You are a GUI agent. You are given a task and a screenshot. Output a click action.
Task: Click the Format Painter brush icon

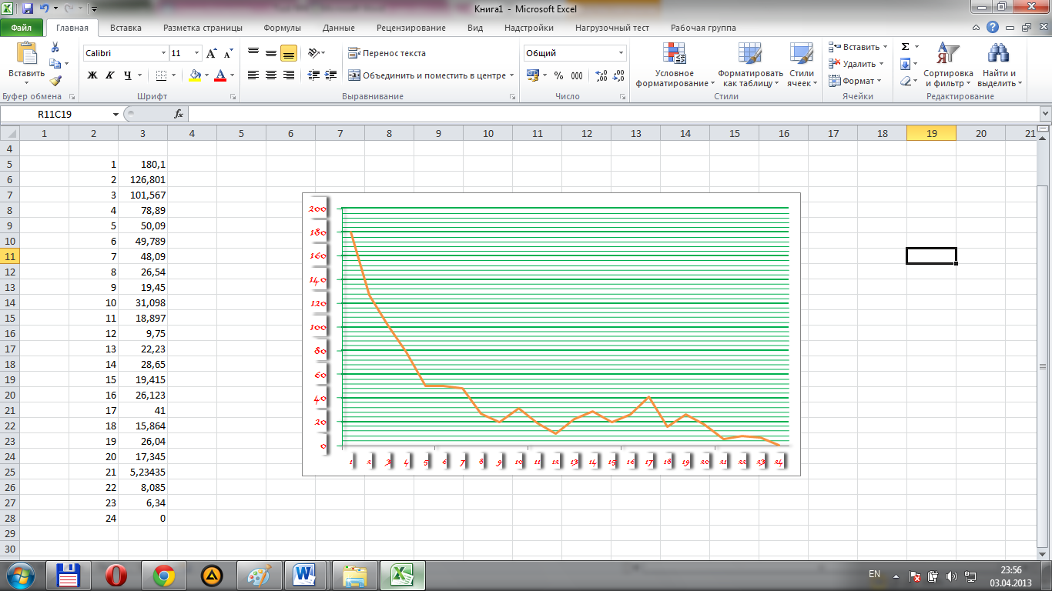pyautogui.click(x=55, y=80)
